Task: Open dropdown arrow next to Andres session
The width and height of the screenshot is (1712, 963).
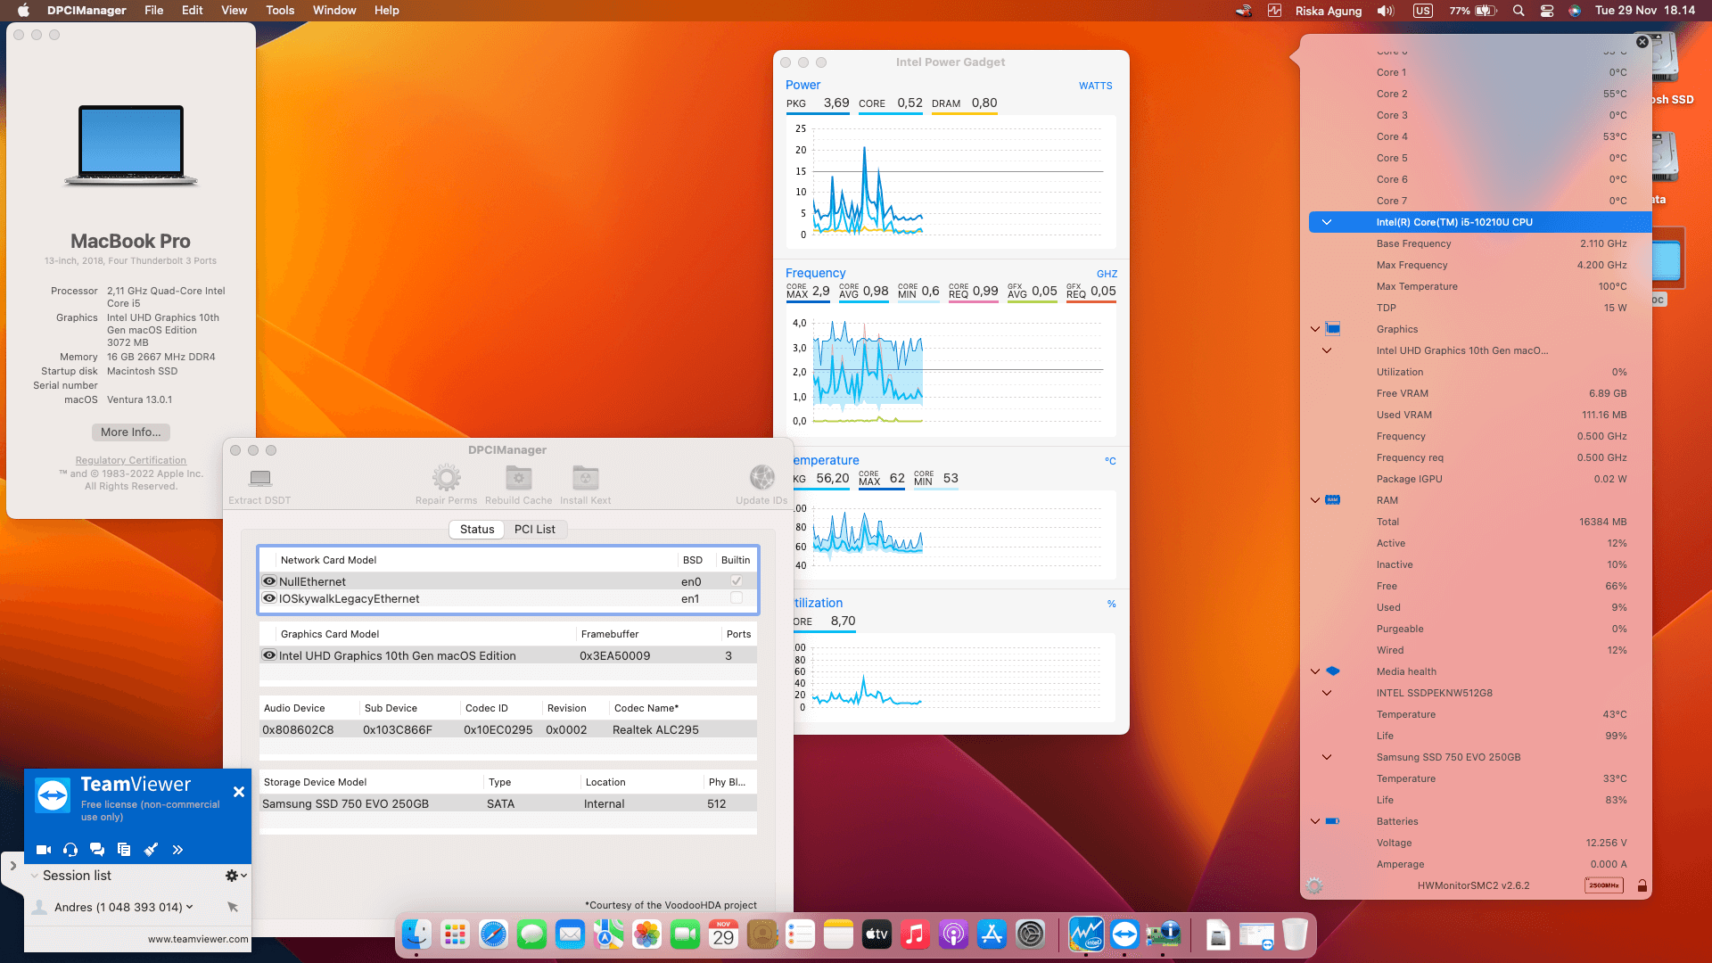Action: click(x=189, y=907)
